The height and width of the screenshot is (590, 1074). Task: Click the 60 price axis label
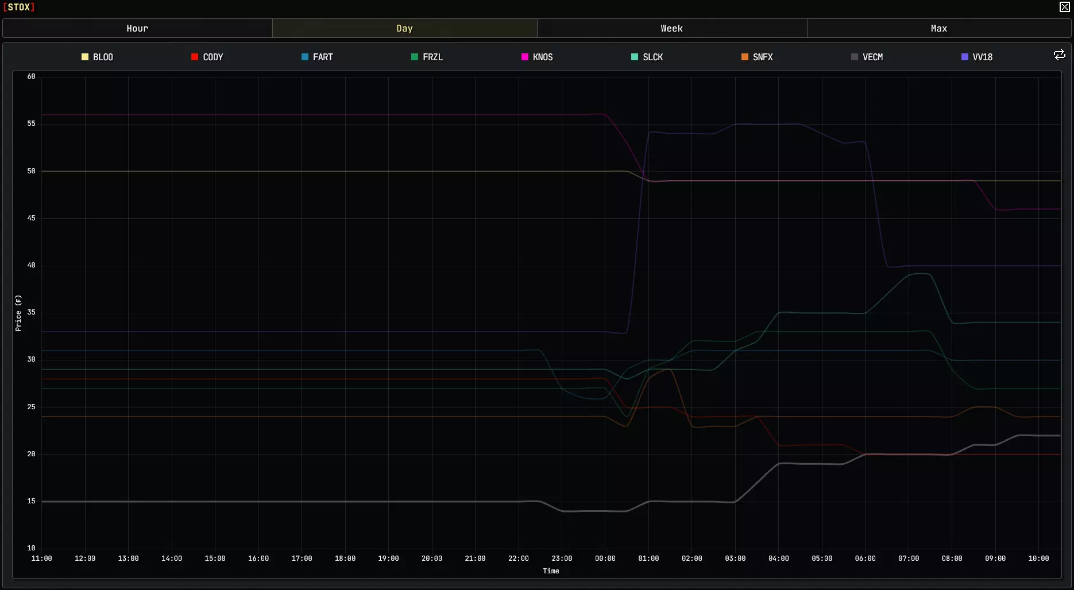pos(31,76)
